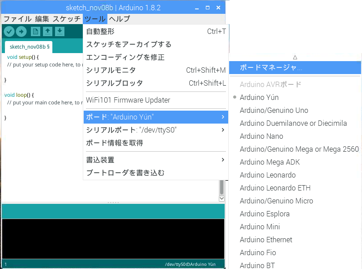Choose ブートローダを書き込む
Image resolution: width=362 pixels, height=269 pixels.
tap(156, 173)
